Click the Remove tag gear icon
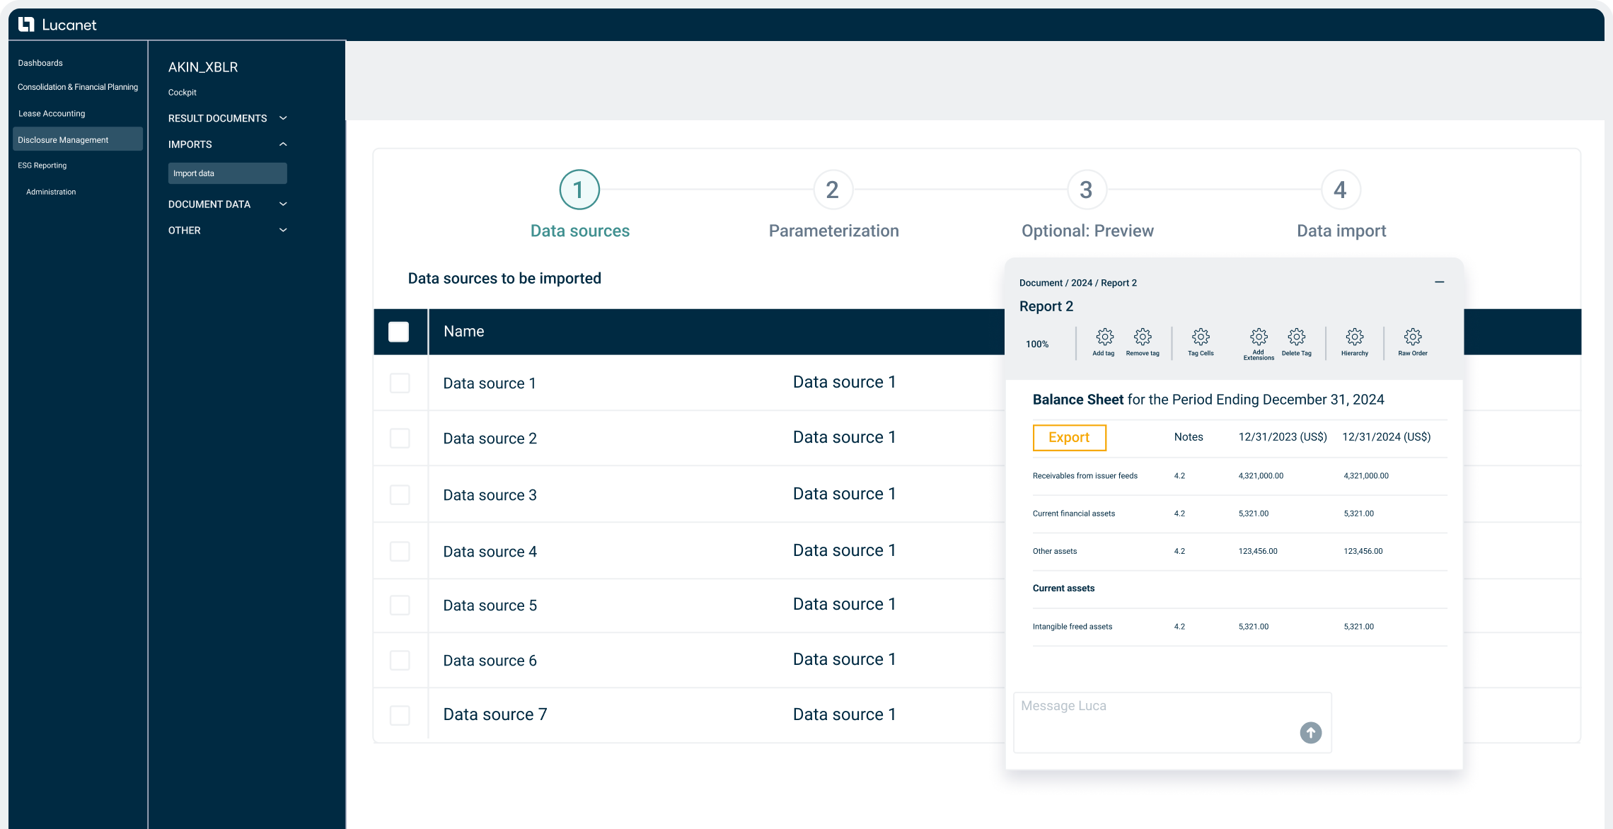This screenshot has width=1613, height=829. pos(1143,336)
